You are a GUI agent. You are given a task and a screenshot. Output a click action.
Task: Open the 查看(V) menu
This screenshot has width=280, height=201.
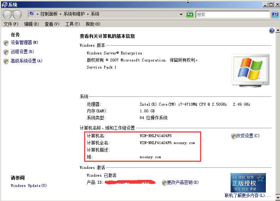pyautogui.click(x=52, y=24)
